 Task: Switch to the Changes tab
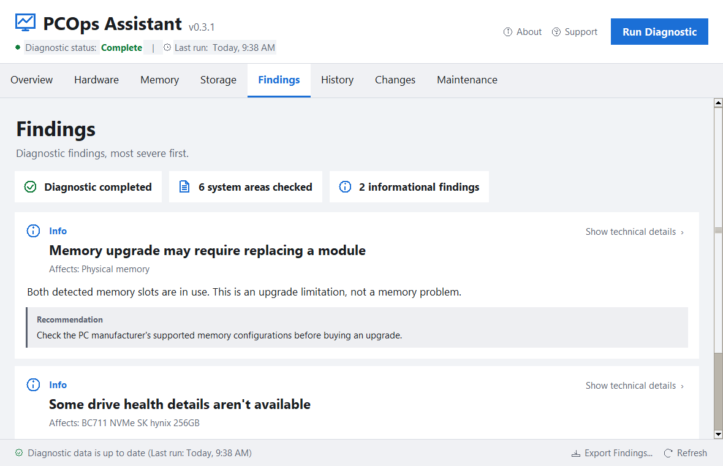[395, 80]
